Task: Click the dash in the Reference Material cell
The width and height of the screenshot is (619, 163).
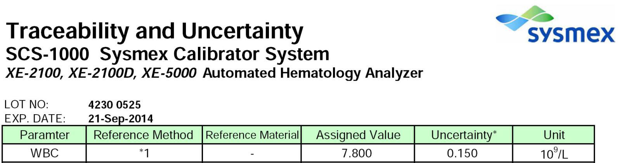Action: (x=252, y=154)
